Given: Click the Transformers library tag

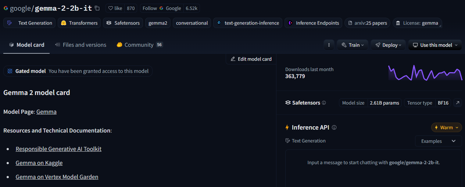Looking at the screenshot, I should coord(79,23).
